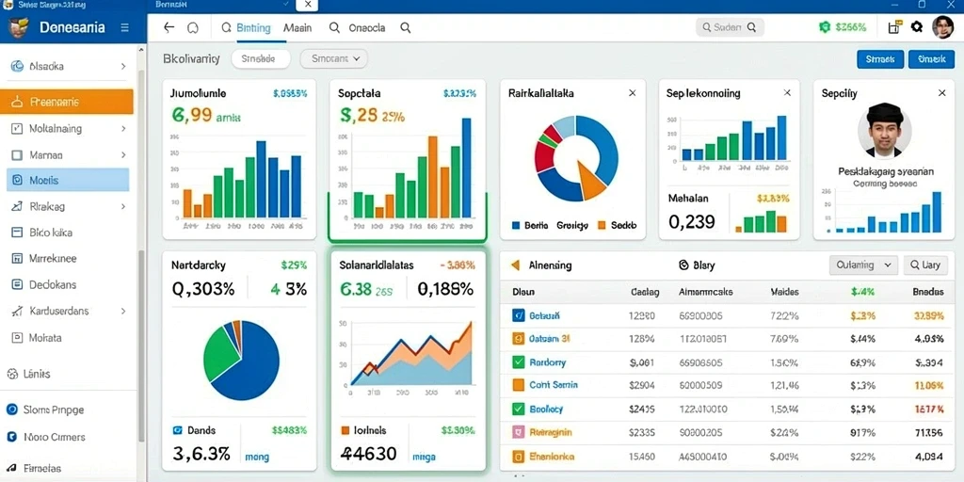Click the orange arrow icon beside Alnensing

point(516,265)
